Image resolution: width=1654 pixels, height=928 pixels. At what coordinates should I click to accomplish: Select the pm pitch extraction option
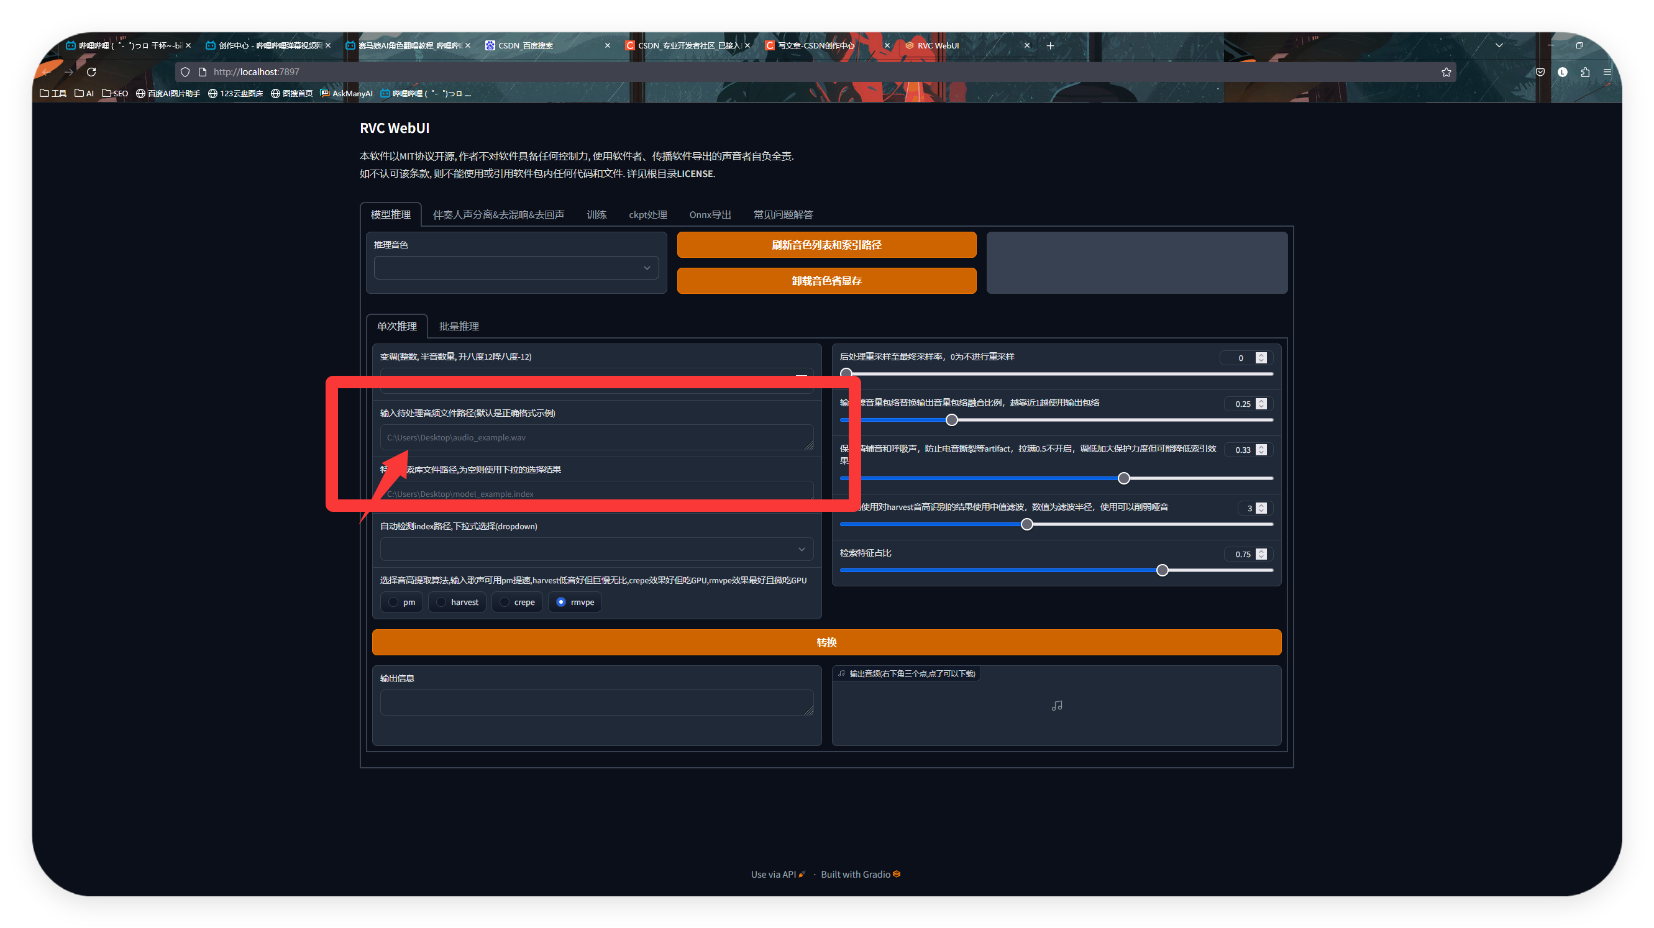coord(393,602)
